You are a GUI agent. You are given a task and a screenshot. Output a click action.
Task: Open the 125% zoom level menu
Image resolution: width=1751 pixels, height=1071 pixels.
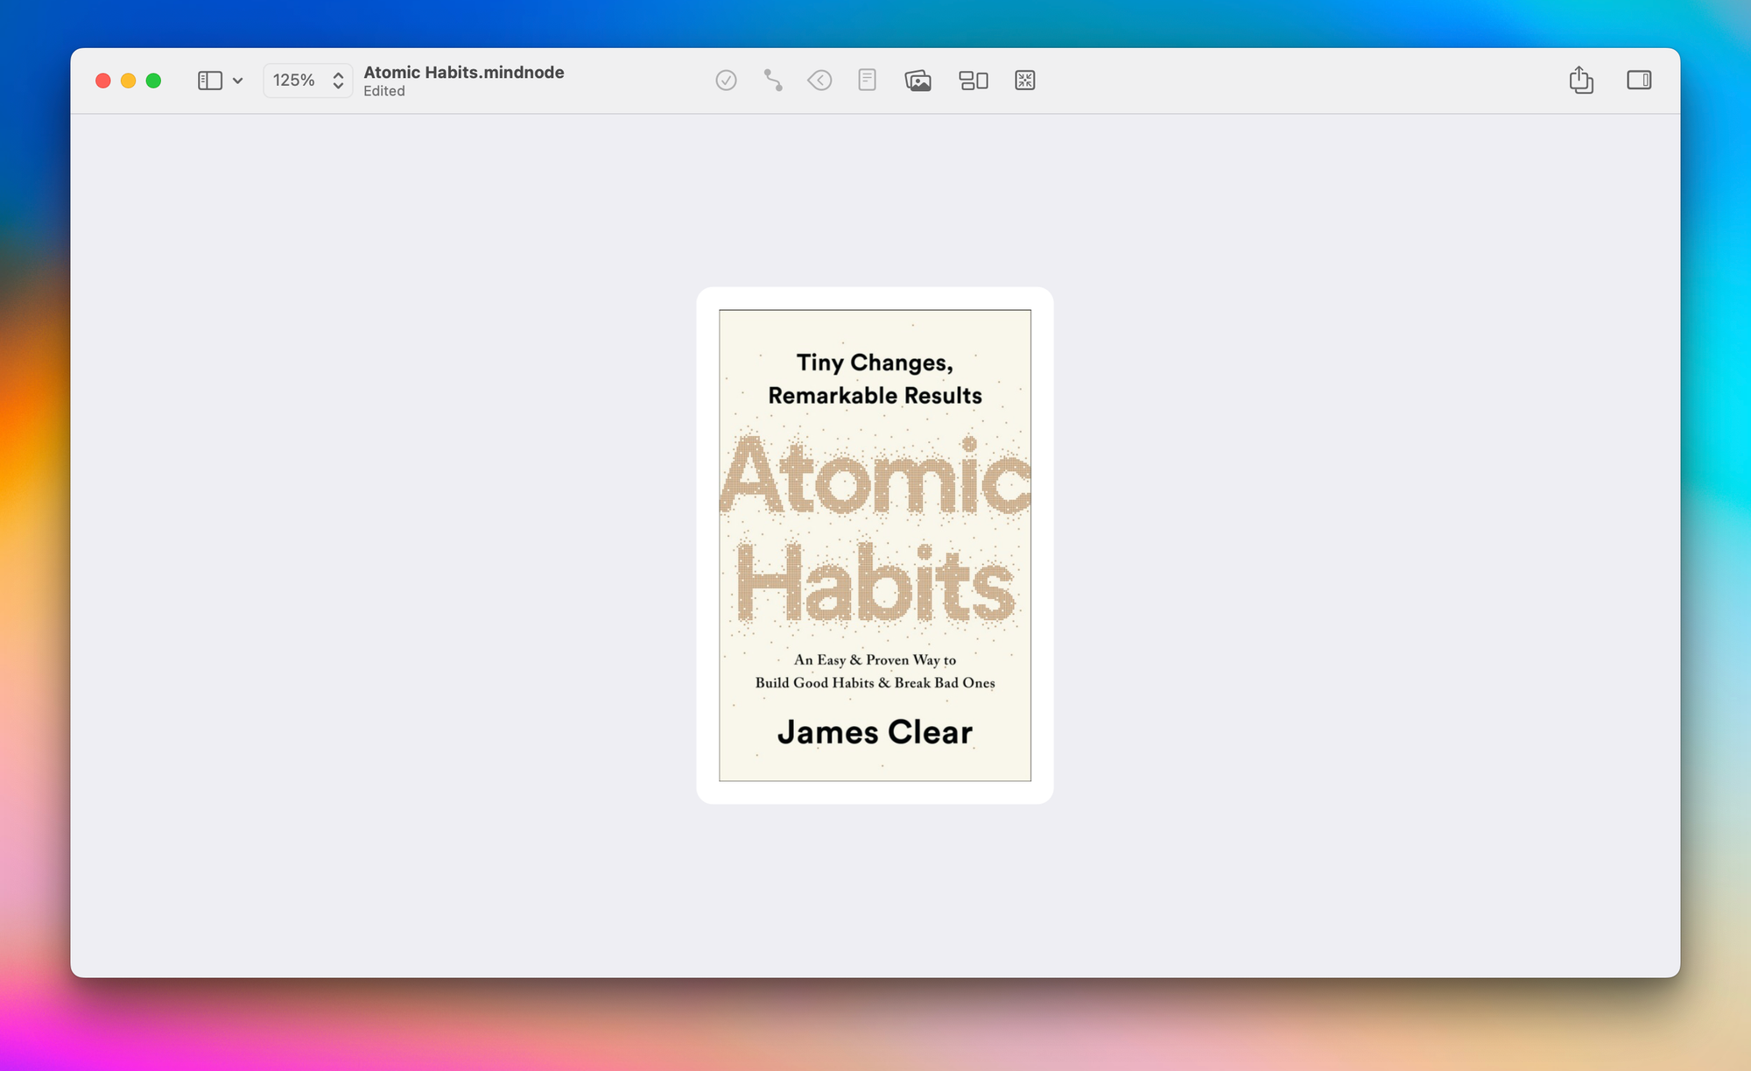(x=294, y=81)
